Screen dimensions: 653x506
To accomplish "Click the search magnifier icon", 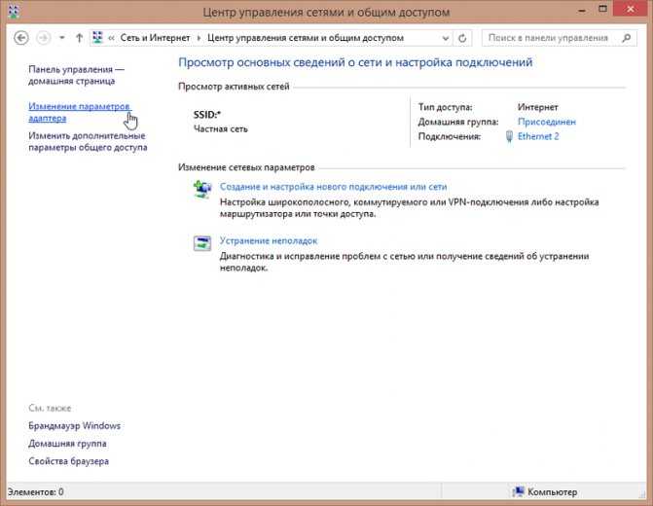I will coord(627,38).
